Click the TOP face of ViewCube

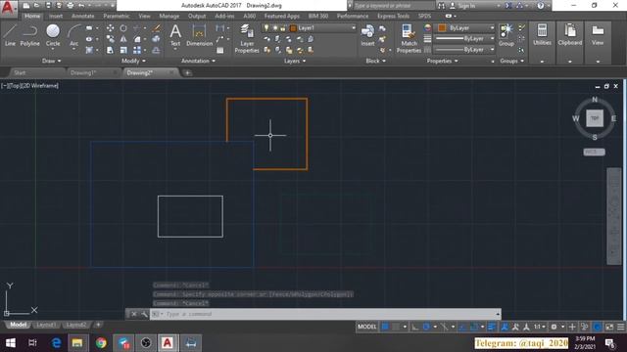[x=595, y=118]
